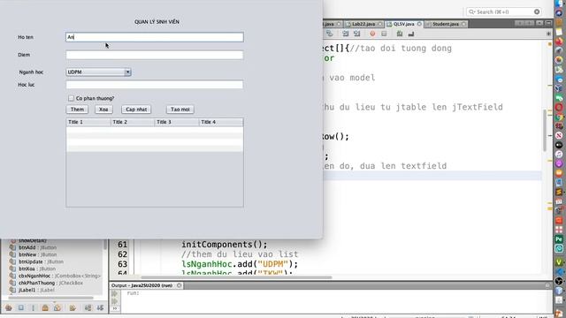Click the editor horizontal scrollbar thumb
The height and width of the screenshot is (318, 566).
[x=236, y=277]
